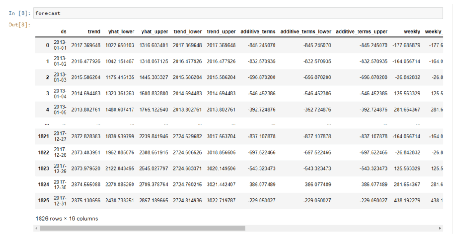Click the yhat_lower column header
The width and height of the screenshot is (460, 241).
click(x=121, y=32)
